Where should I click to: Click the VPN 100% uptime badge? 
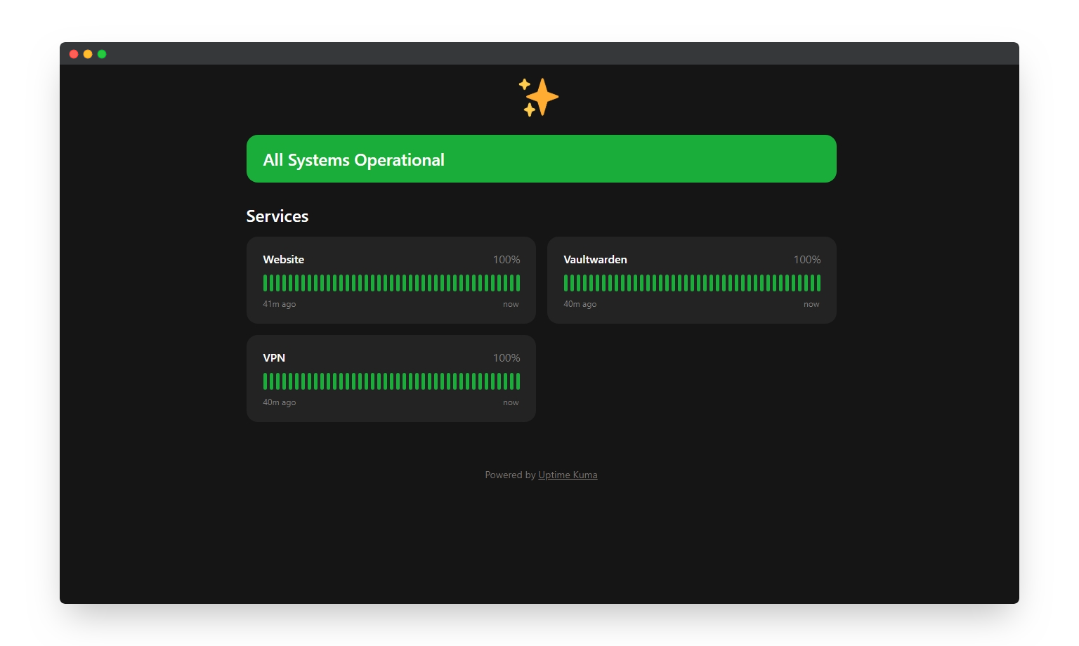click(506, 358)
